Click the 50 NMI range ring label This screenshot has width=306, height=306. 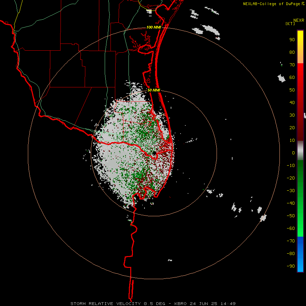[x=154, y=90]
